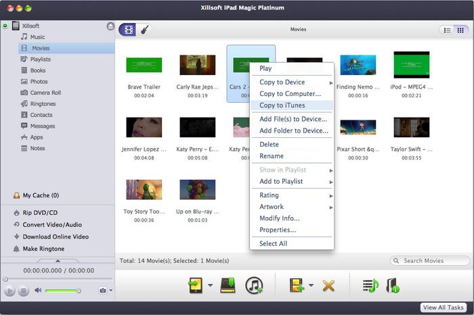
Task: Click the green volume slider
Action: pos(62,290)
